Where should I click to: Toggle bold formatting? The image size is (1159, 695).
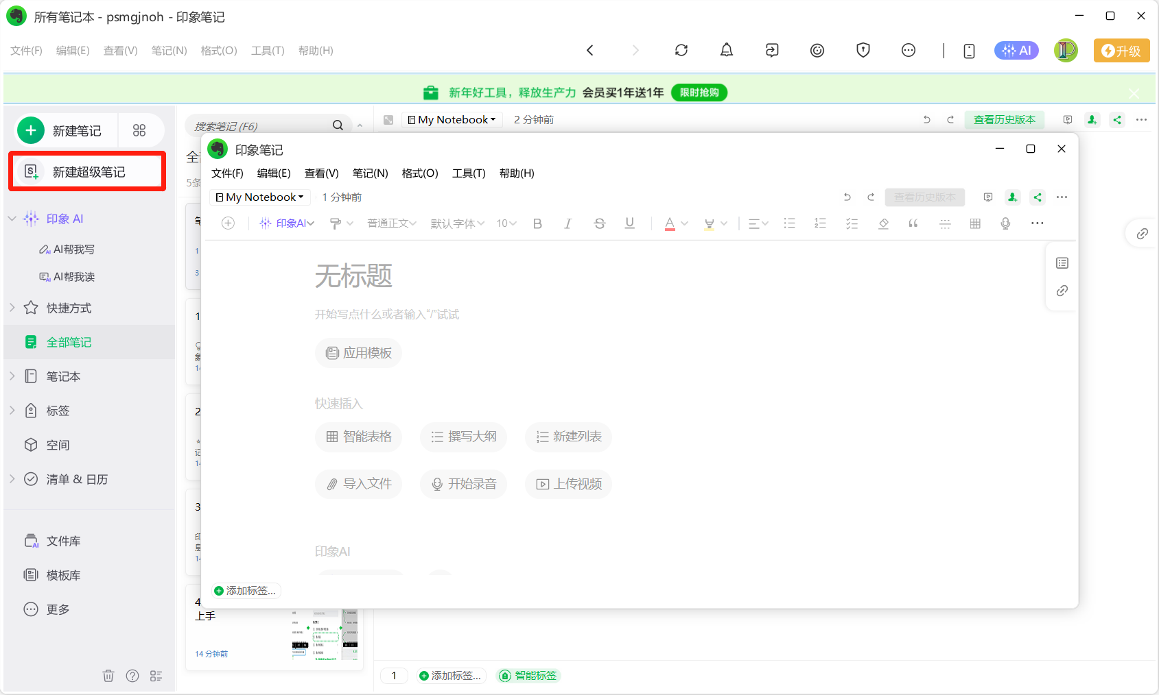coord(537,223)
